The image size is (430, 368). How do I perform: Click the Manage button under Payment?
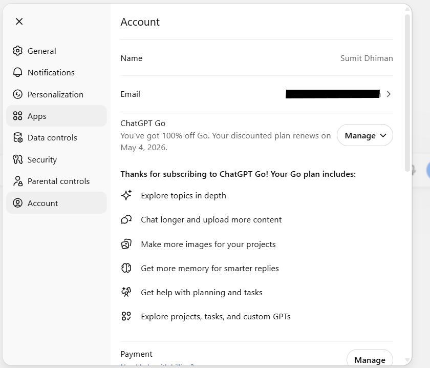(370, 359)
